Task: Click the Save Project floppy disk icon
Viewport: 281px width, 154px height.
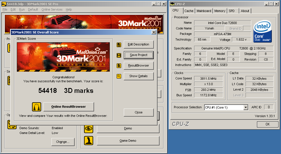Action: tap(119, 55)
